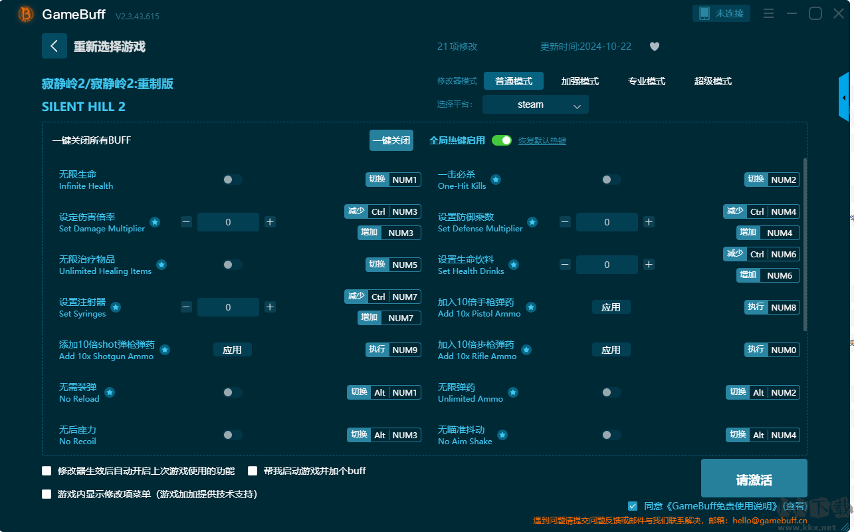Click the 一键关闭 button
Image resolution: width=854 pixels, height=532 pixels.
click(391, 140)
